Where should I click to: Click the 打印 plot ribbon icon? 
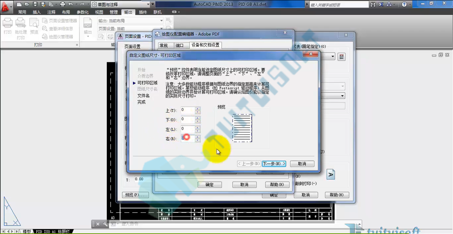pos(8,26)
